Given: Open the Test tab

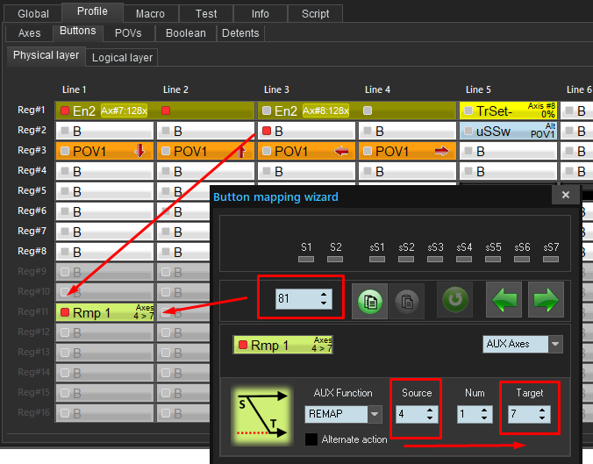Looking at the screenshot, I should 206,14.
